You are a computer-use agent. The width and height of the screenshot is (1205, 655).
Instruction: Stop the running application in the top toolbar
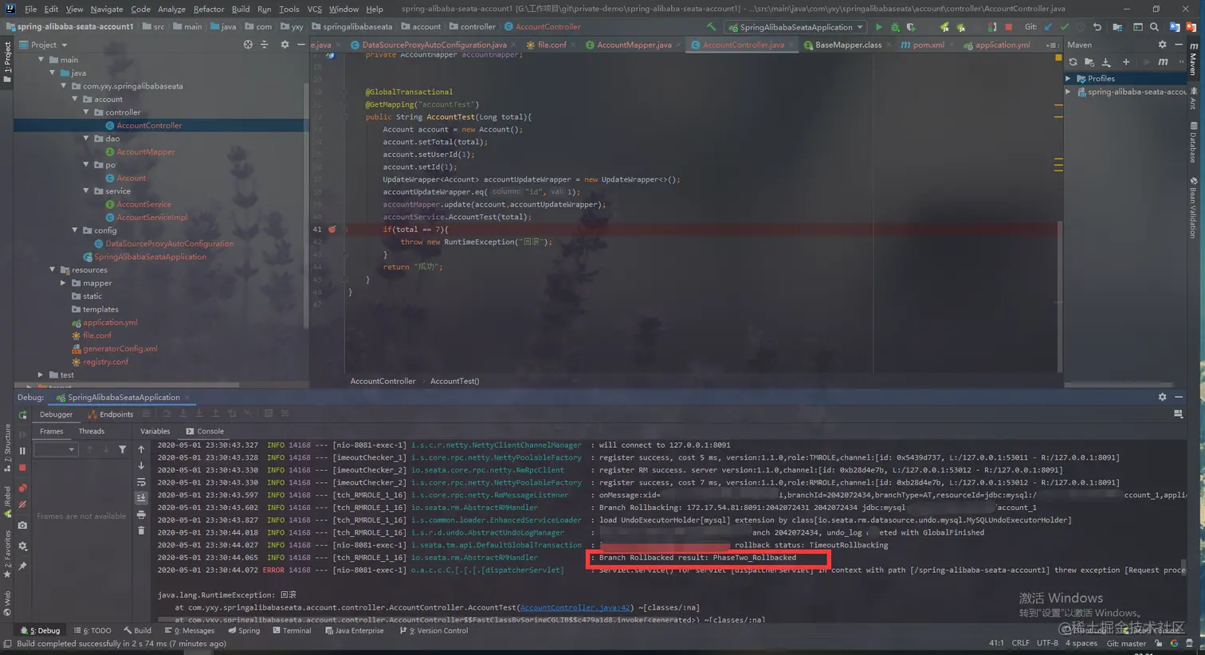click(1008, 27)
